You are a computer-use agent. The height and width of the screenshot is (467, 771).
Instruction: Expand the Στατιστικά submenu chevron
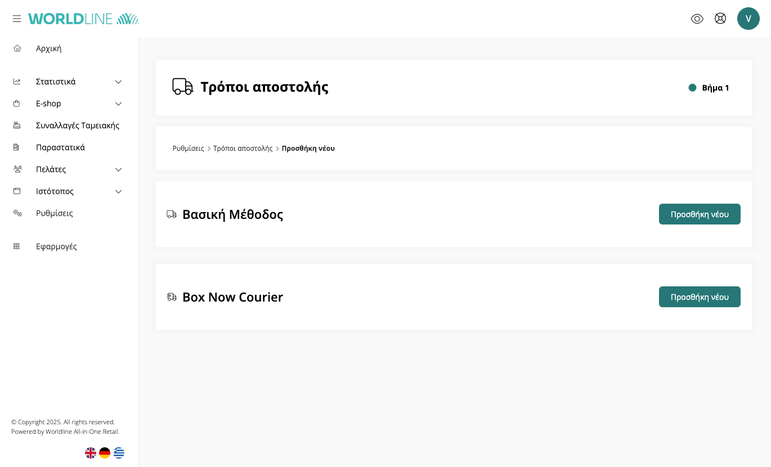click(x=118, y=82)
